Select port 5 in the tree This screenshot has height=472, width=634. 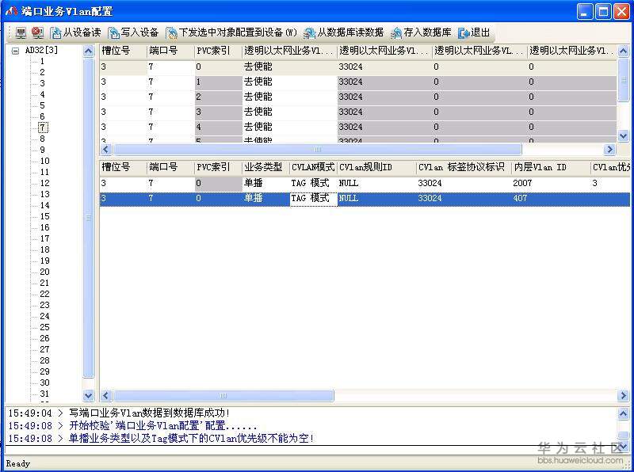[x=42, y=105]
